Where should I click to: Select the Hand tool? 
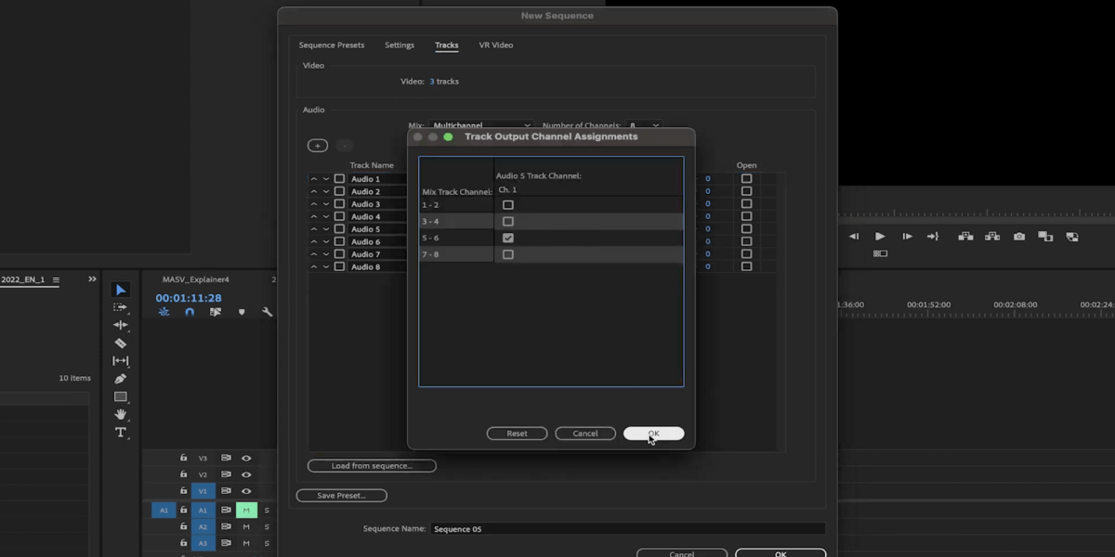(121, 414)
